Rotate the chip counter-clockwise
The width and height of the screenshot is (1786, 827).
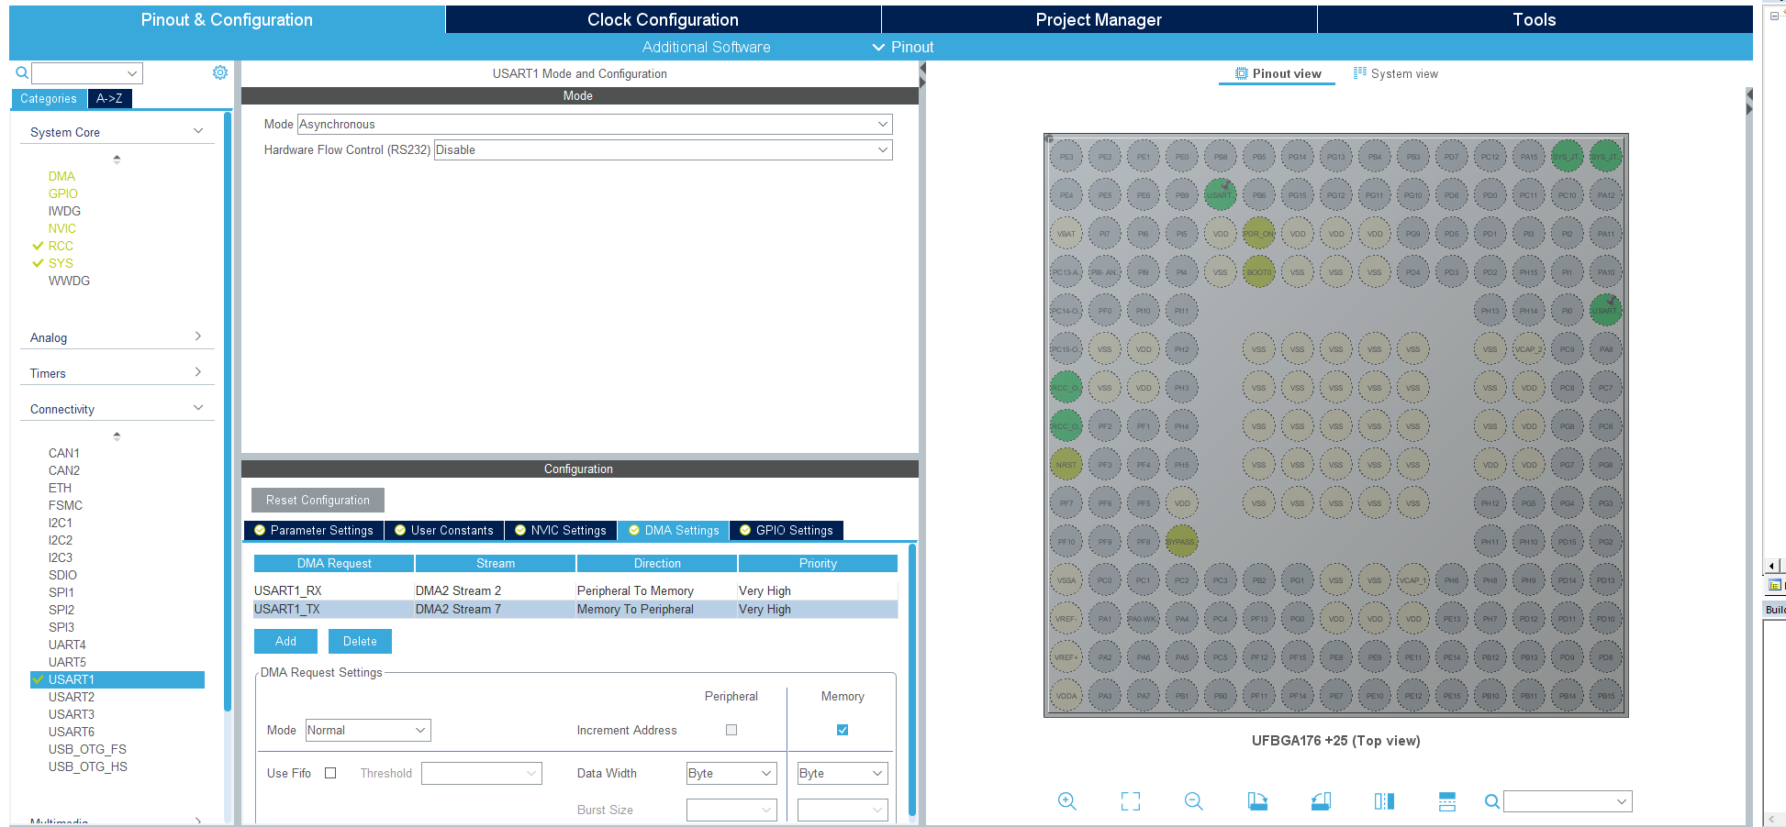click(1321, 801)
